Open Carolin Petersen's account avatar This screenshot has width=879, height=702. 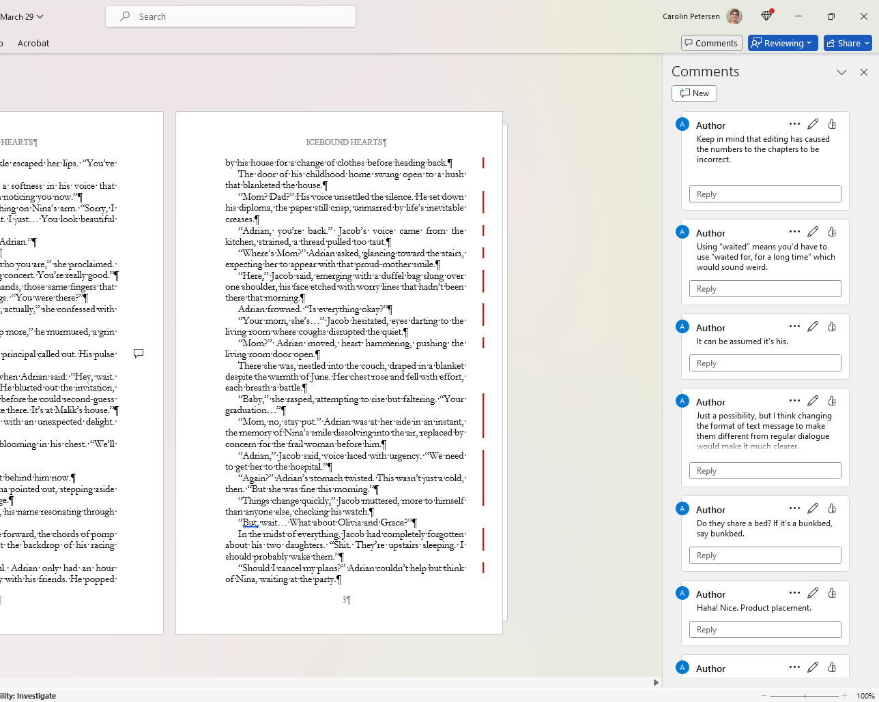(734, 16)
